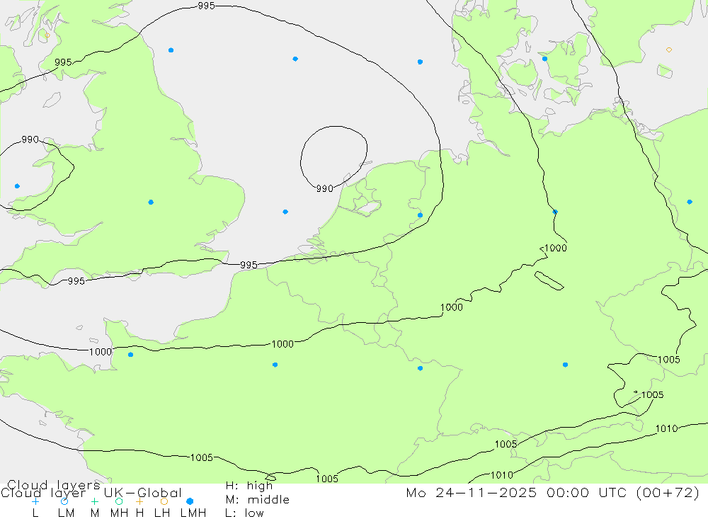This screenshot has width=708, height=519.
Task: Click the blue circle LM legend symbol
Action: point(64,501)
